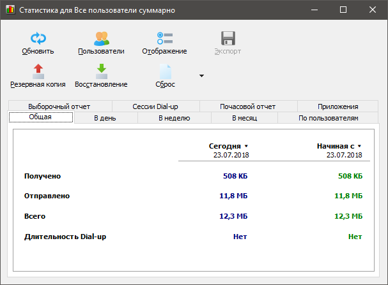Select the Общая tab
Viewport: 388px width, 285px height.
pos(40,117)
